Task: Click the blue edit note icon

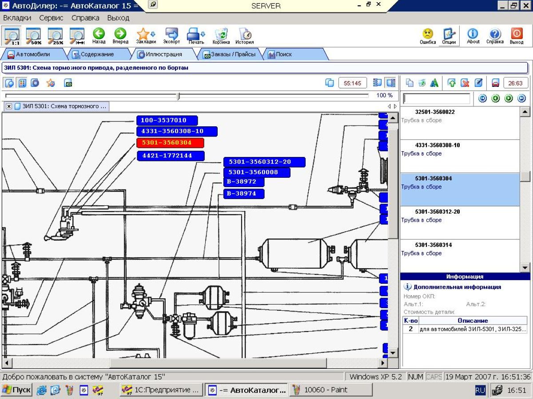Action: 478,83
